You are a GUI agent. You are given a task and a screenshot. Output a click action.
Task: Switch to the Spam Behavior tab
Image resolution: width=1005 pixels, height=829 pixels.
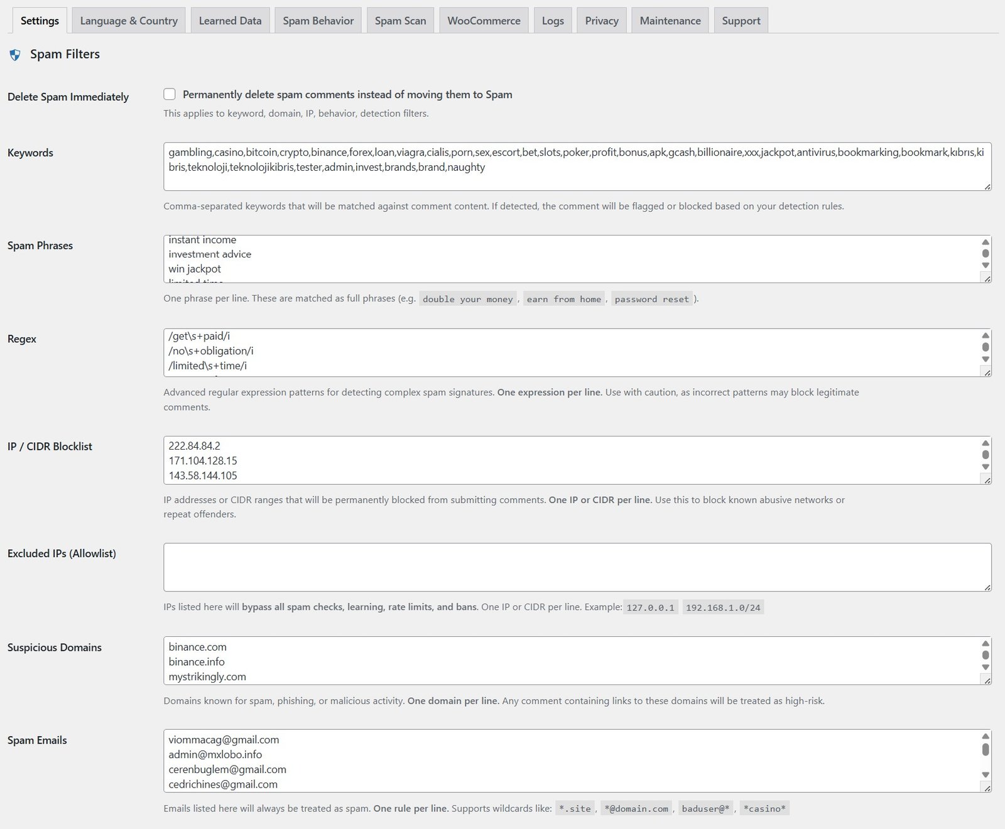tap(318, 20)
